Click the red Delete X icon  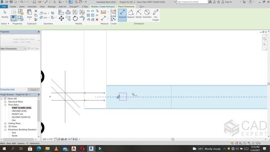97,19
